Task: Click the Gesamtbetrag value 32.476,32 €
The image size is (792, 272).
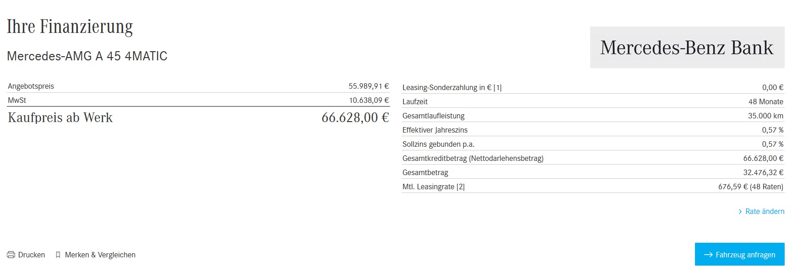Action: 763,173
